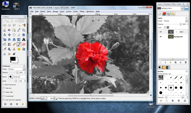191x113 pixels.
Task: Select the Free Select lasso tool
Action: point(14,25)
